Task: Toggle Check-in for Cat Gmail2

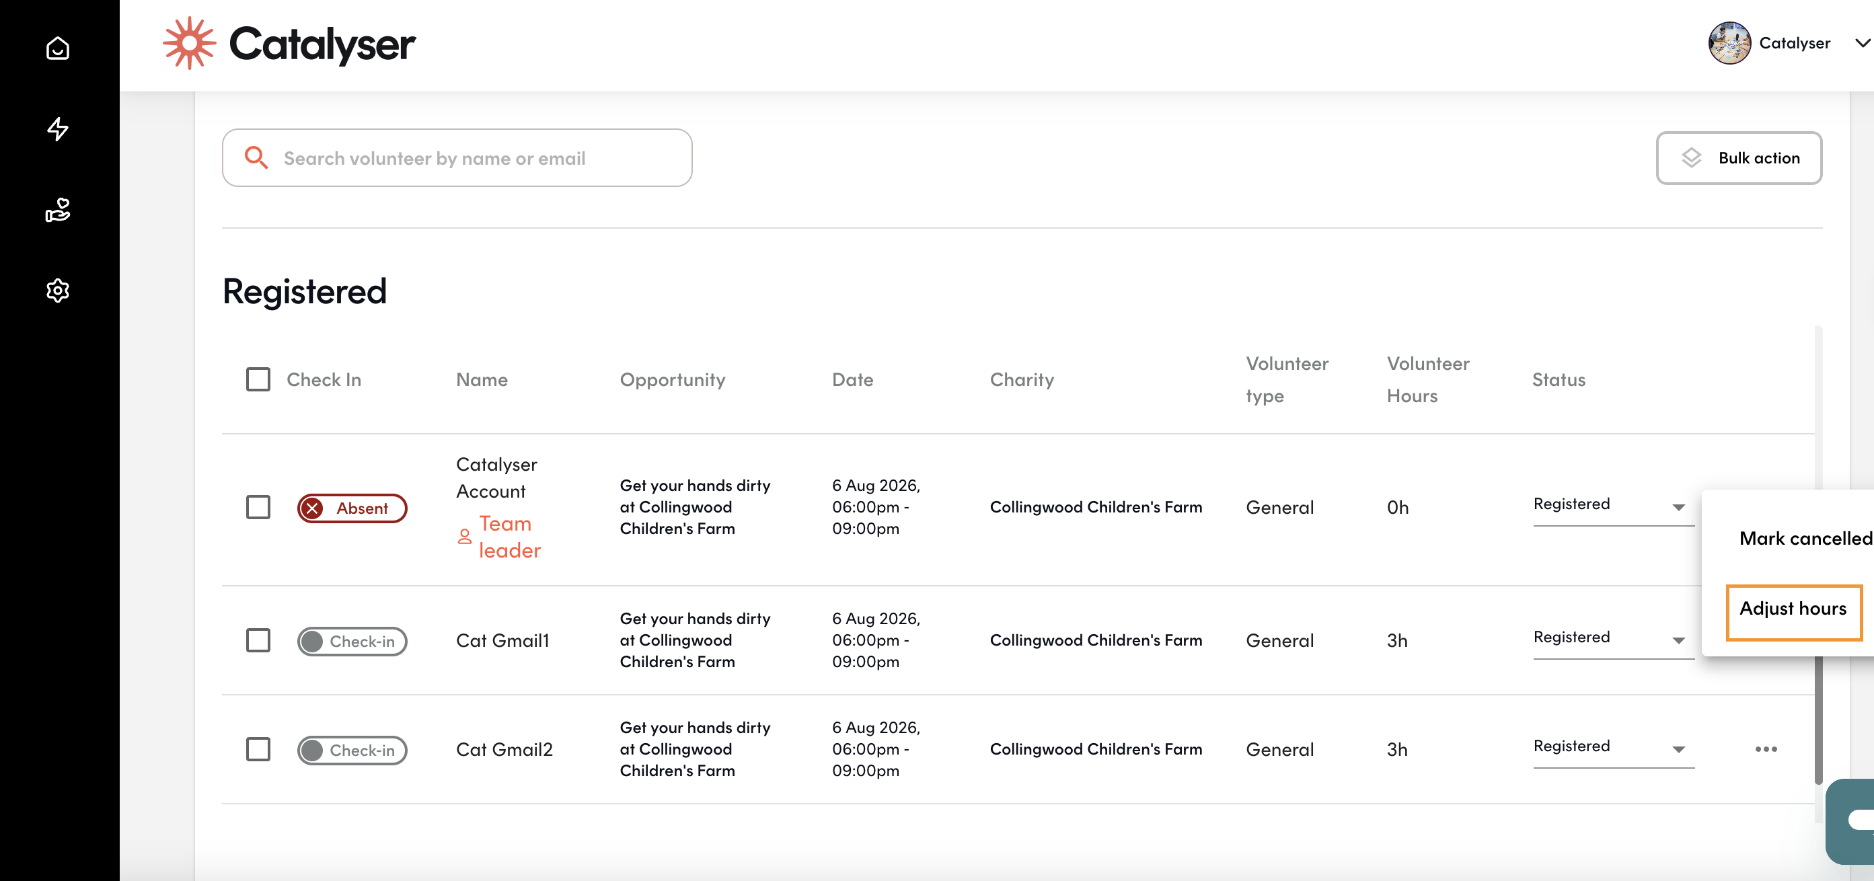Action: click(x=352, y=750)
